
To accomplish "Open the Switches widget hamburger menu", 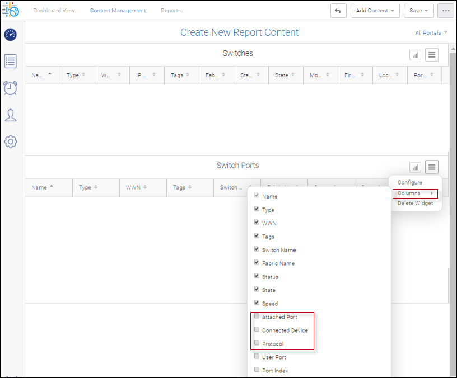I will (x=431, y=55).
